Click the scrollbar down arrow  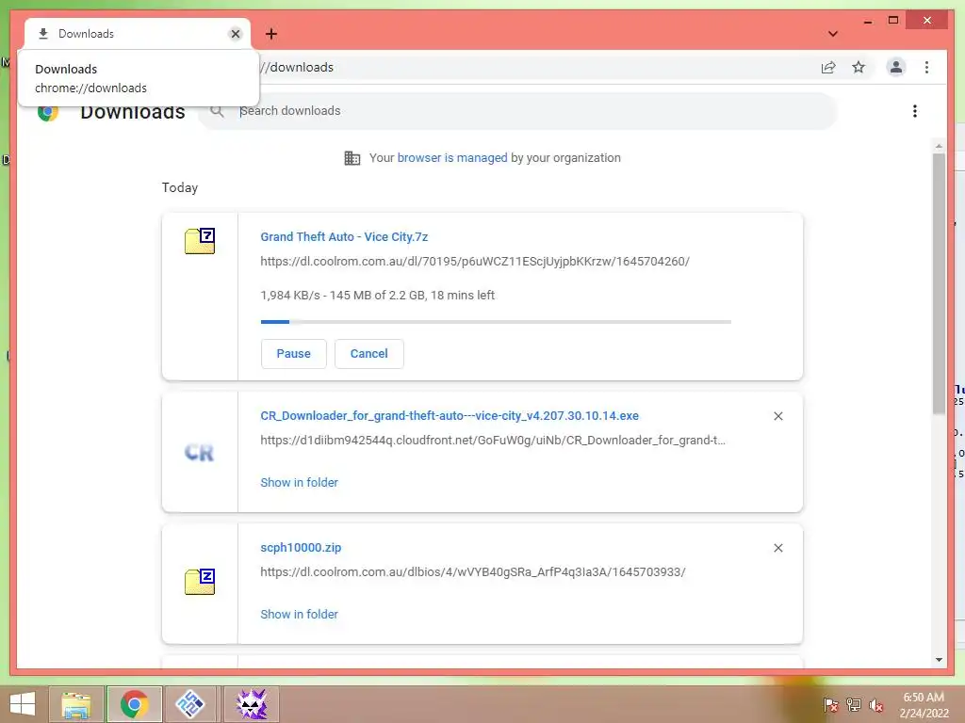939,660
